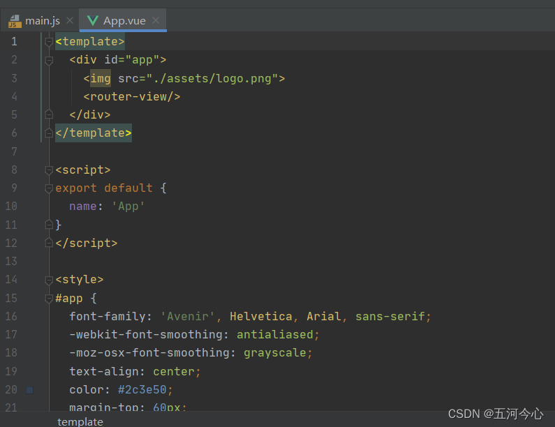
Task: Click the font-family property name
Action: (108, 316)
